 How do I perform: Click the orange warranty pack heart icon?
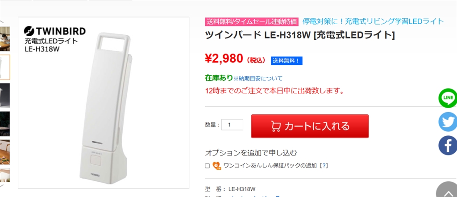coord(217,166)
